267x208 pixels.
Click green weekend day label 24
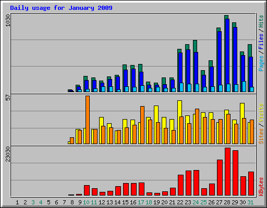[196, 202]
